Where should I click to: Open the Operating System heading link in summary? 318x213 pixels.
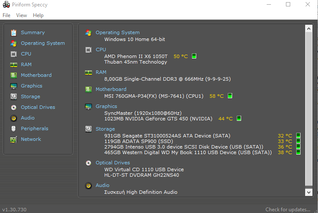point(118,32)
